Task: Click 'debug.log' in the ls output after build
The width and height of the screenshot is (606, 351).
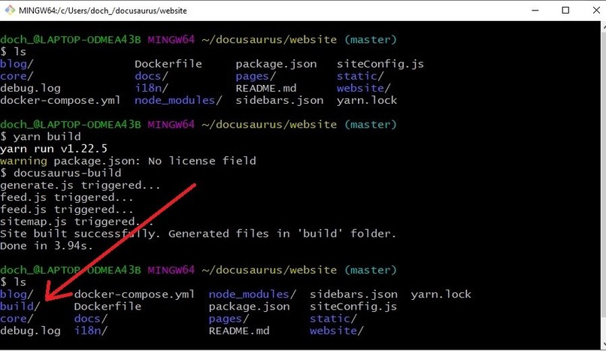Action: click(31, 331)
